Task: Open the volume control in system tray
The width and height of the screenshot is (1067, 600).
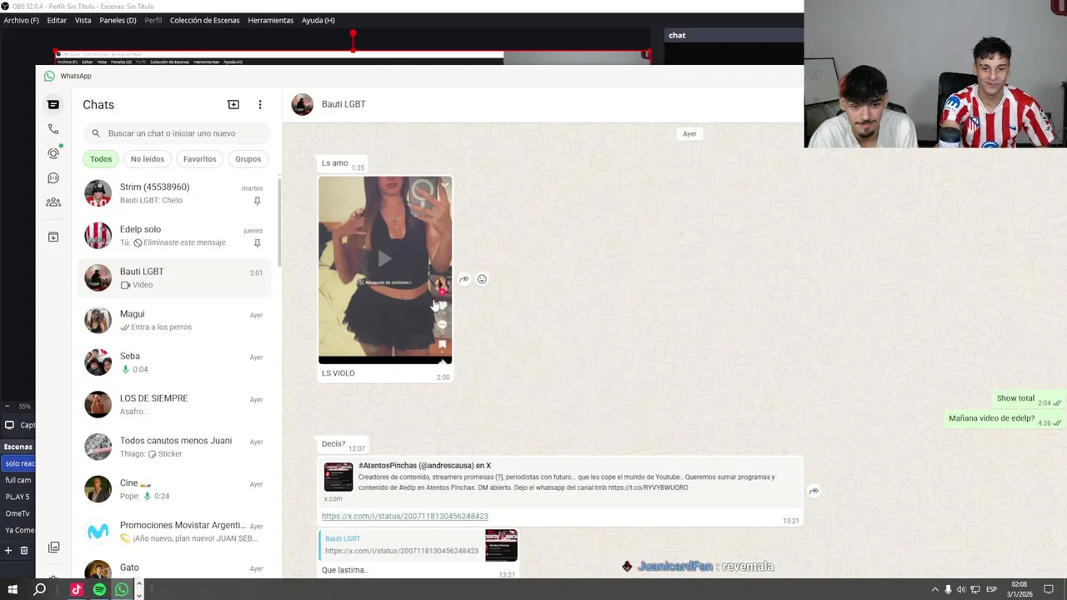Action: [961, 590]
